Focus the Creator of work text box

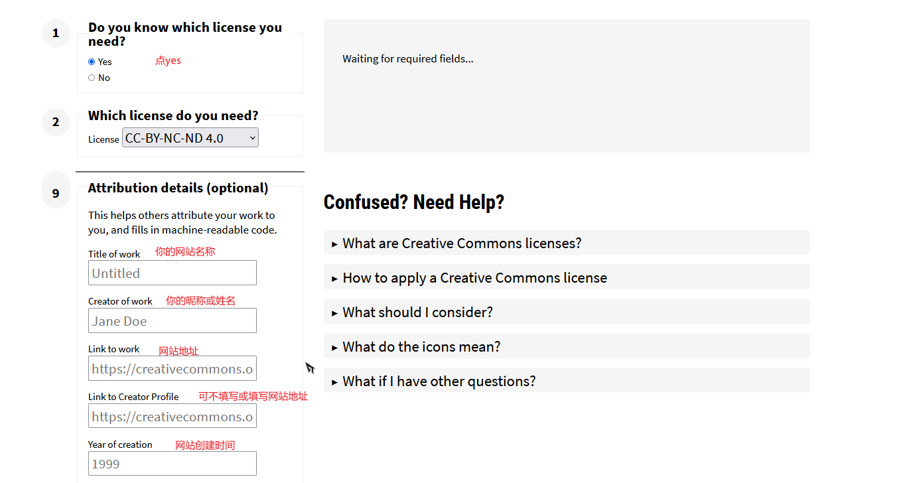click(172, 321)
